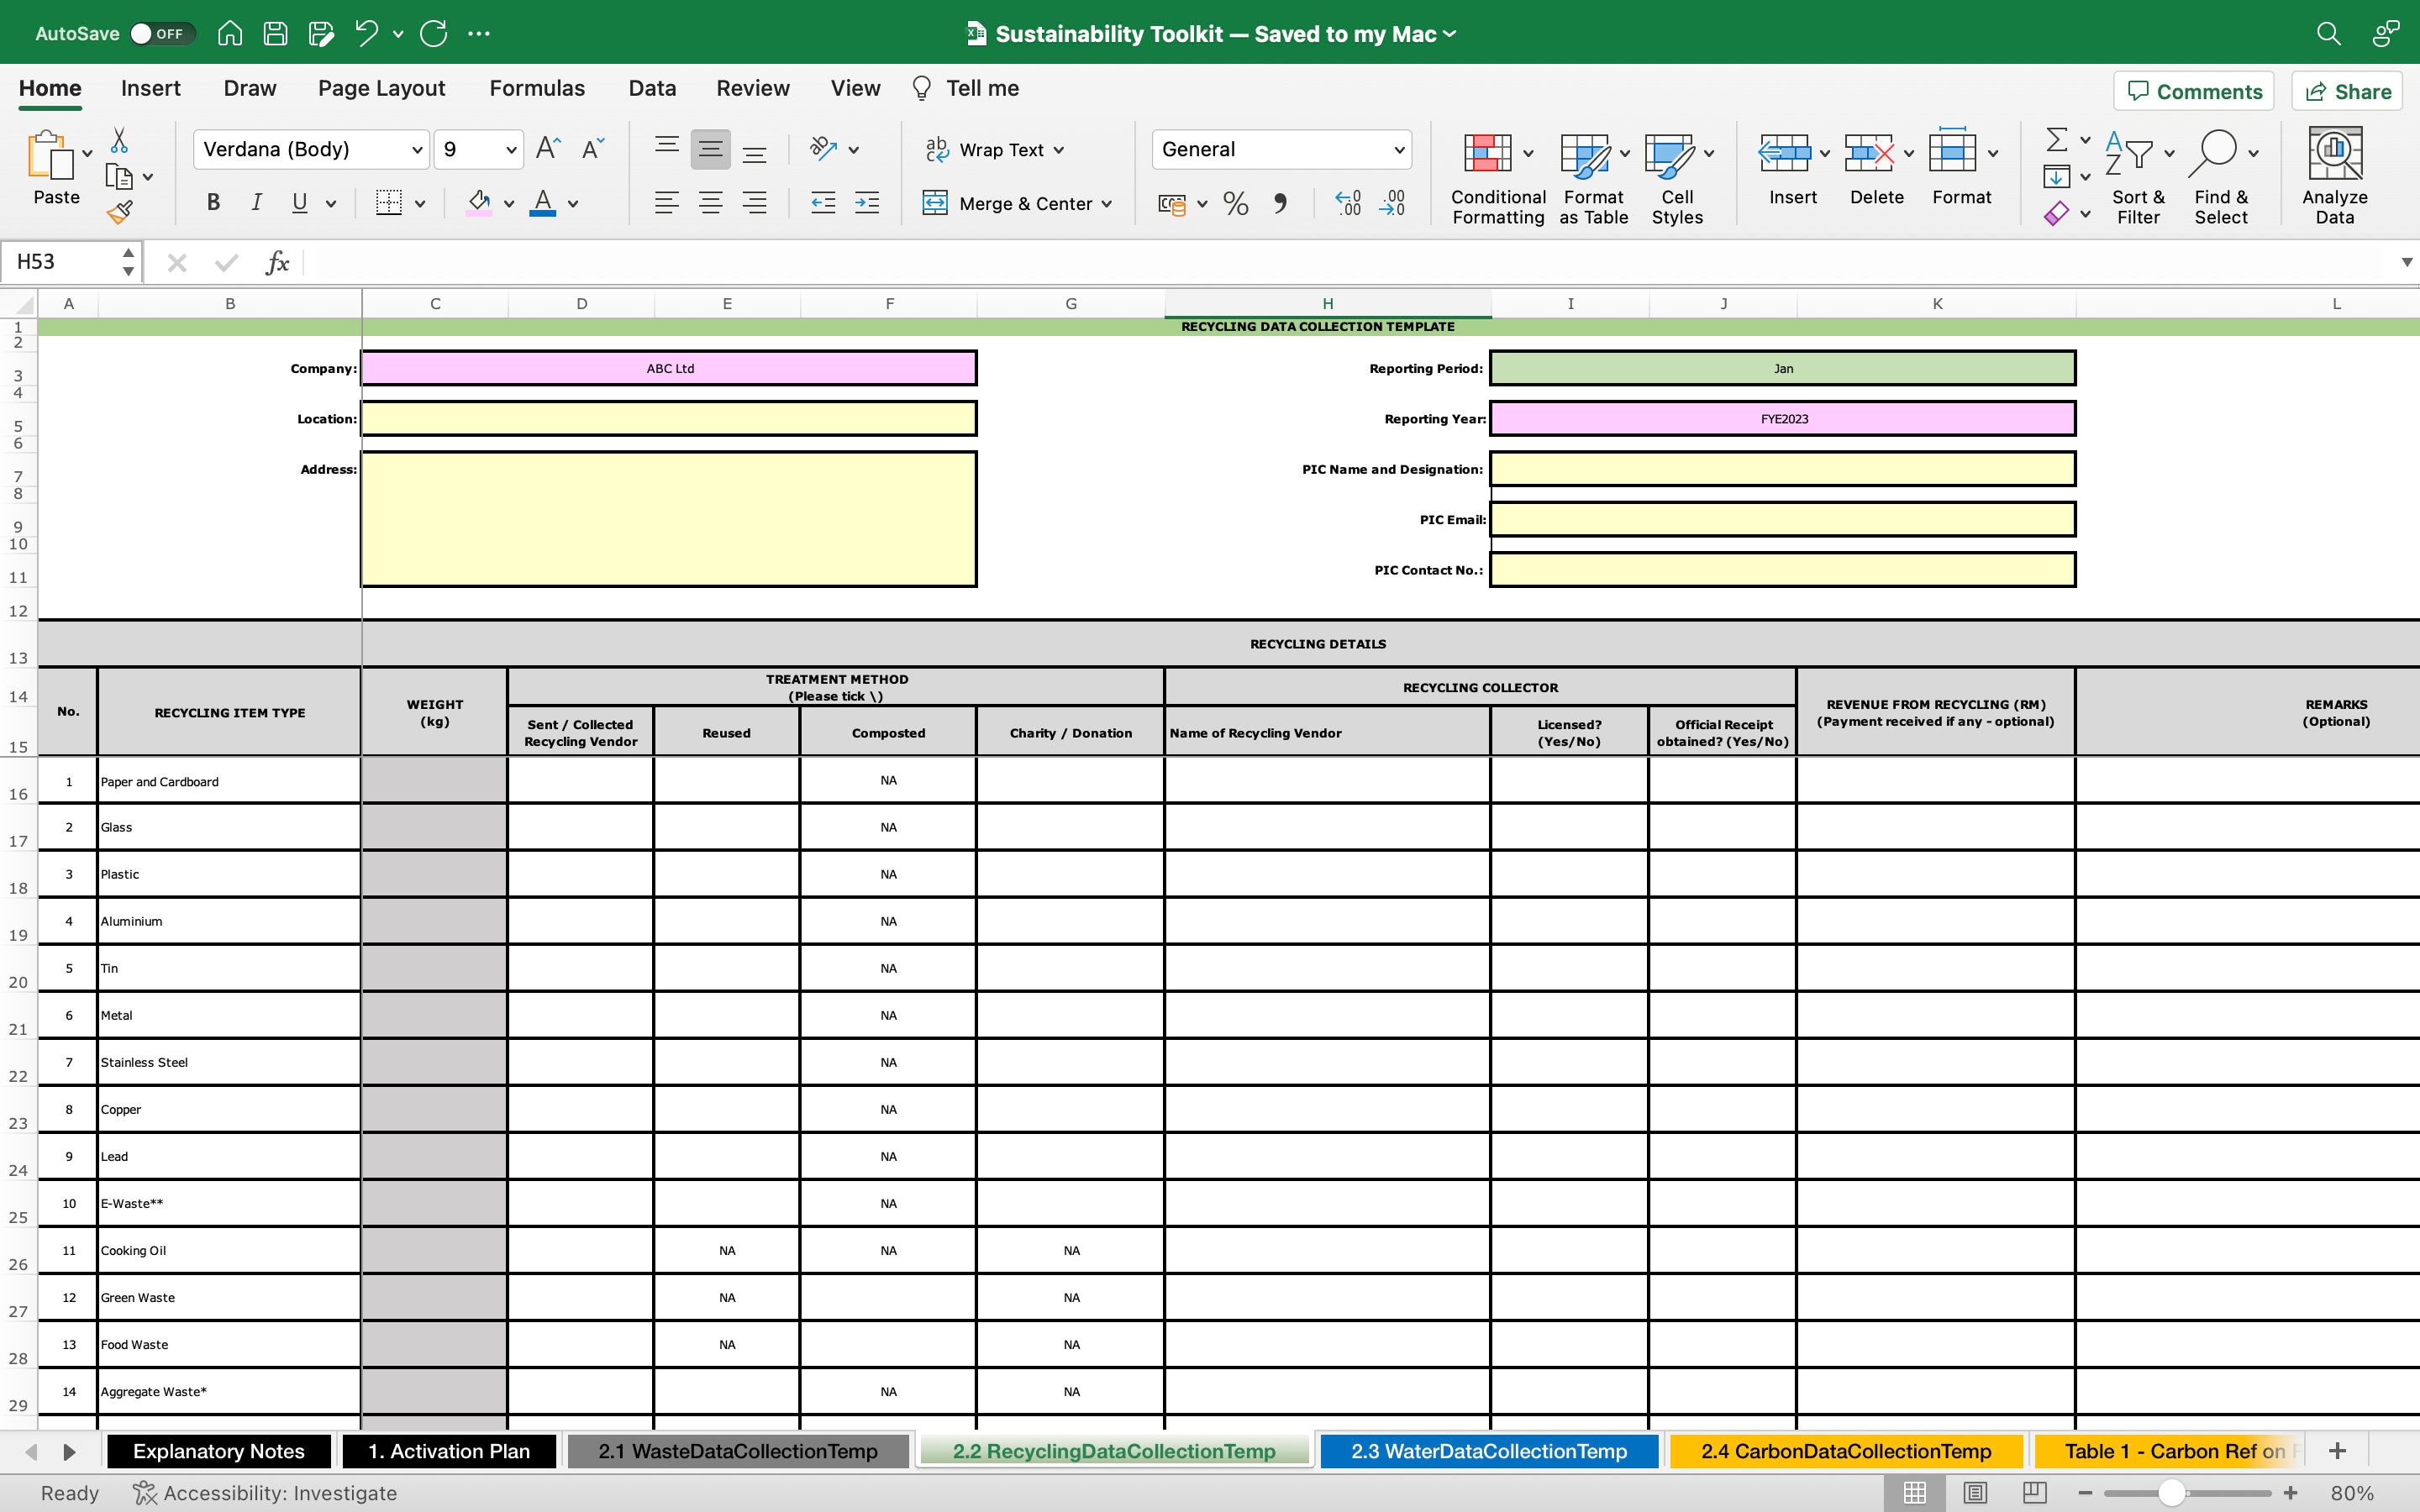The height and width of the screenshot is (1512, 2420).
Task: Click the Search icon in the title bar
Action: 2329,33
